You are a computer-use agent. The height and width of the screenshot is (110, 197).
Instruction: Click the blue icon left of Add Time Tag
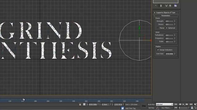coord(123,108)
